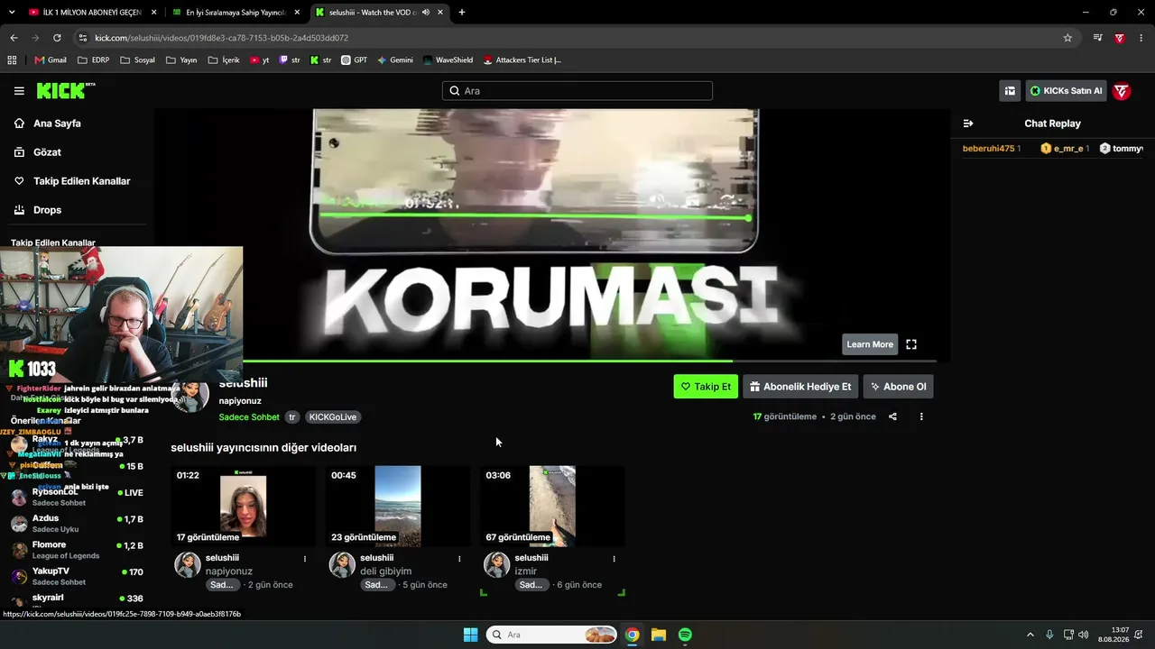Open Spotify from the taskbar

coord(685,635)
